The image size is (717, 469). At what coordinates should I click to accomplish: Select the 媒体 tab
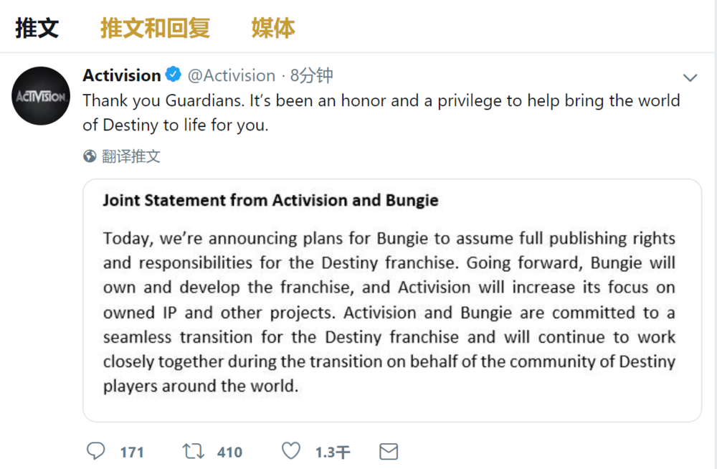pyautogui.click(x=273, y=28)
